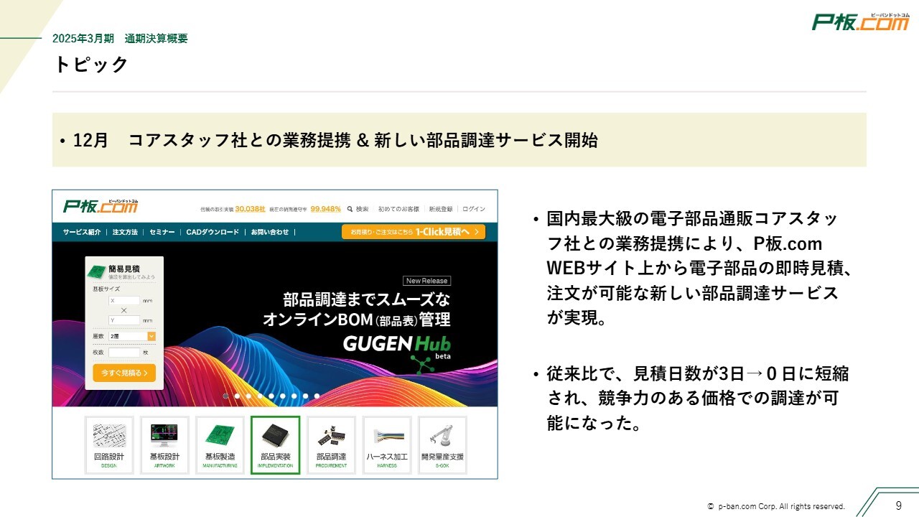This screenshot has height=517, width=919.
Task: Open the サービス紹介 menu item
Action: click(x=82, y=232)
